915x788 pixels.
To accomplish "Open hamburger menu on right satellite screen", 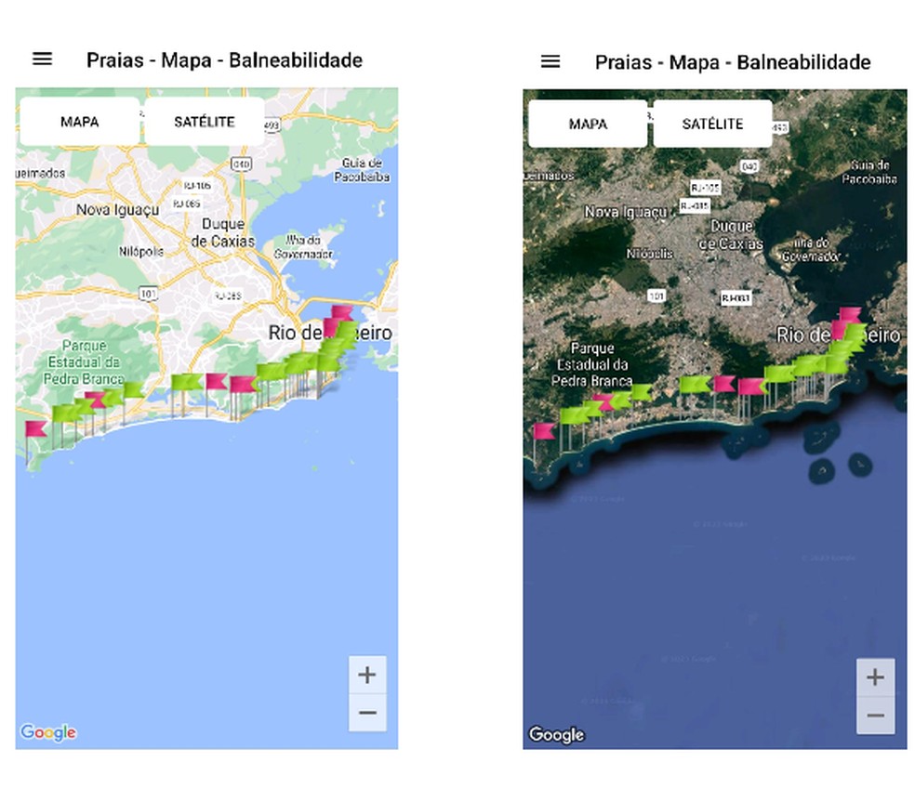I will [550, 61].
